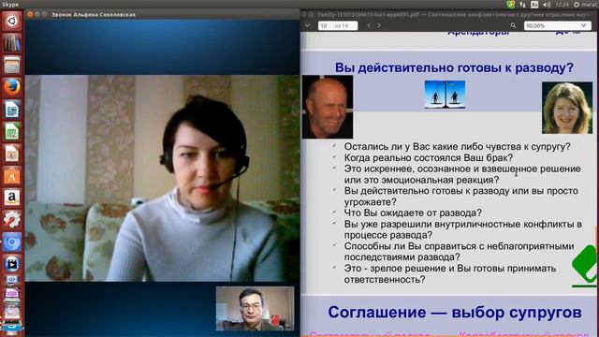
Task: Open the Ubuntu Dash home button
Action: click(x=12, y=21)
